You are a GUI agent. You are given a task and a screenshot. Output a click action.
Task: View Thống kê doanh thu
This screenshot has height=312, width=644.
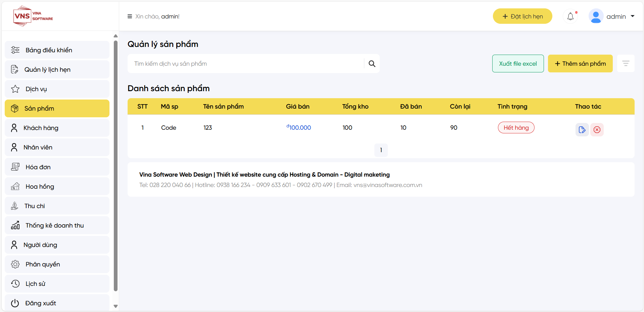(57, 225)
